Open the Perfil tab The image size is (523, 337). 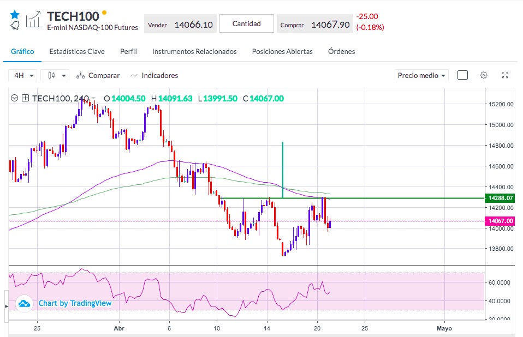tap(128, 52)
